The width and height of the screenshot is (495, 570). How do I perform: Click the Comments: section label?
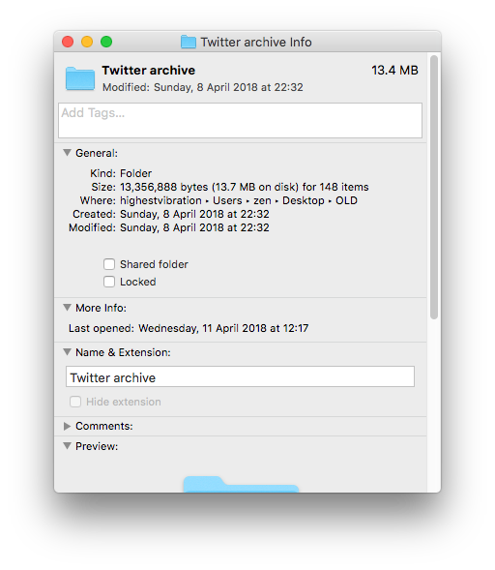(104, 426)
